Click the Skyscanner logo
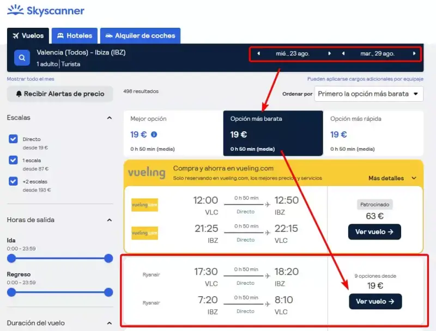 [x=46, y=10]
